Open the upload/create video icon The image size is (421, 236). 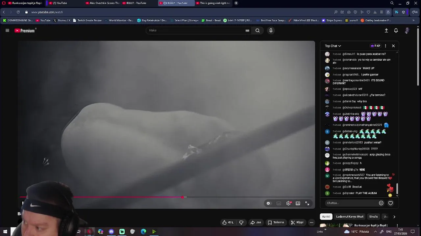pyautogui.click(x=386, y=30)
